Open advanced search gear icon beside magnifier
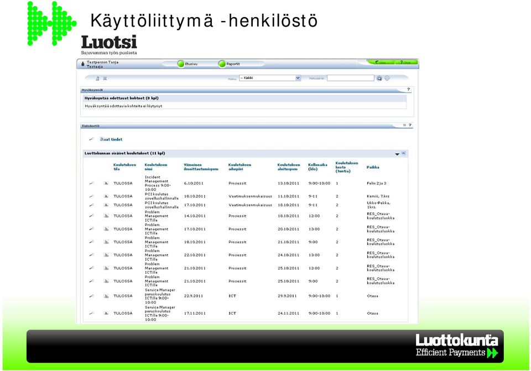This screenshot has height=371, width=531. tap(387, 78)
